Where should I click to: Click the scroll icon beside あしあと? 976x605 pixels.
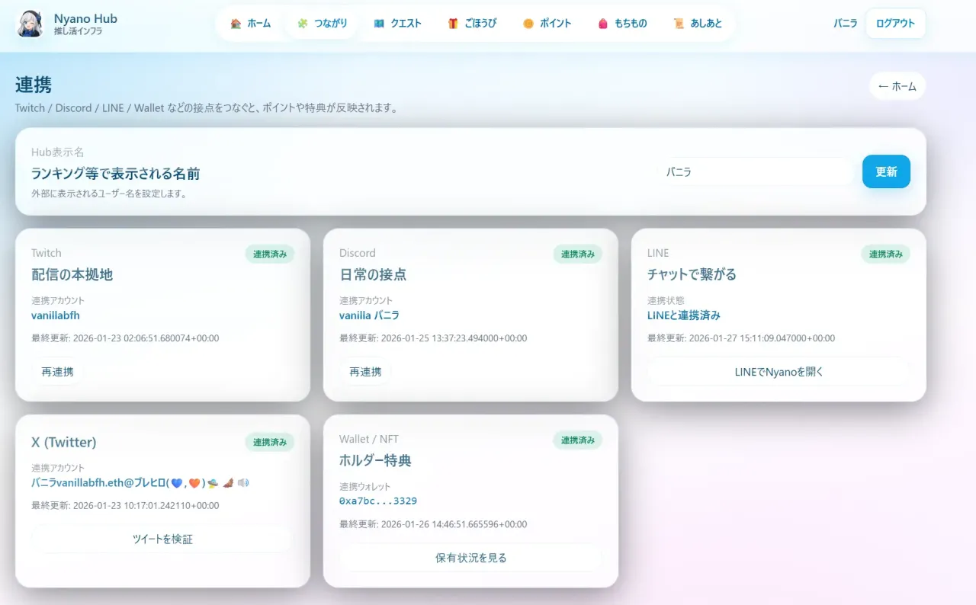(678, 24)
